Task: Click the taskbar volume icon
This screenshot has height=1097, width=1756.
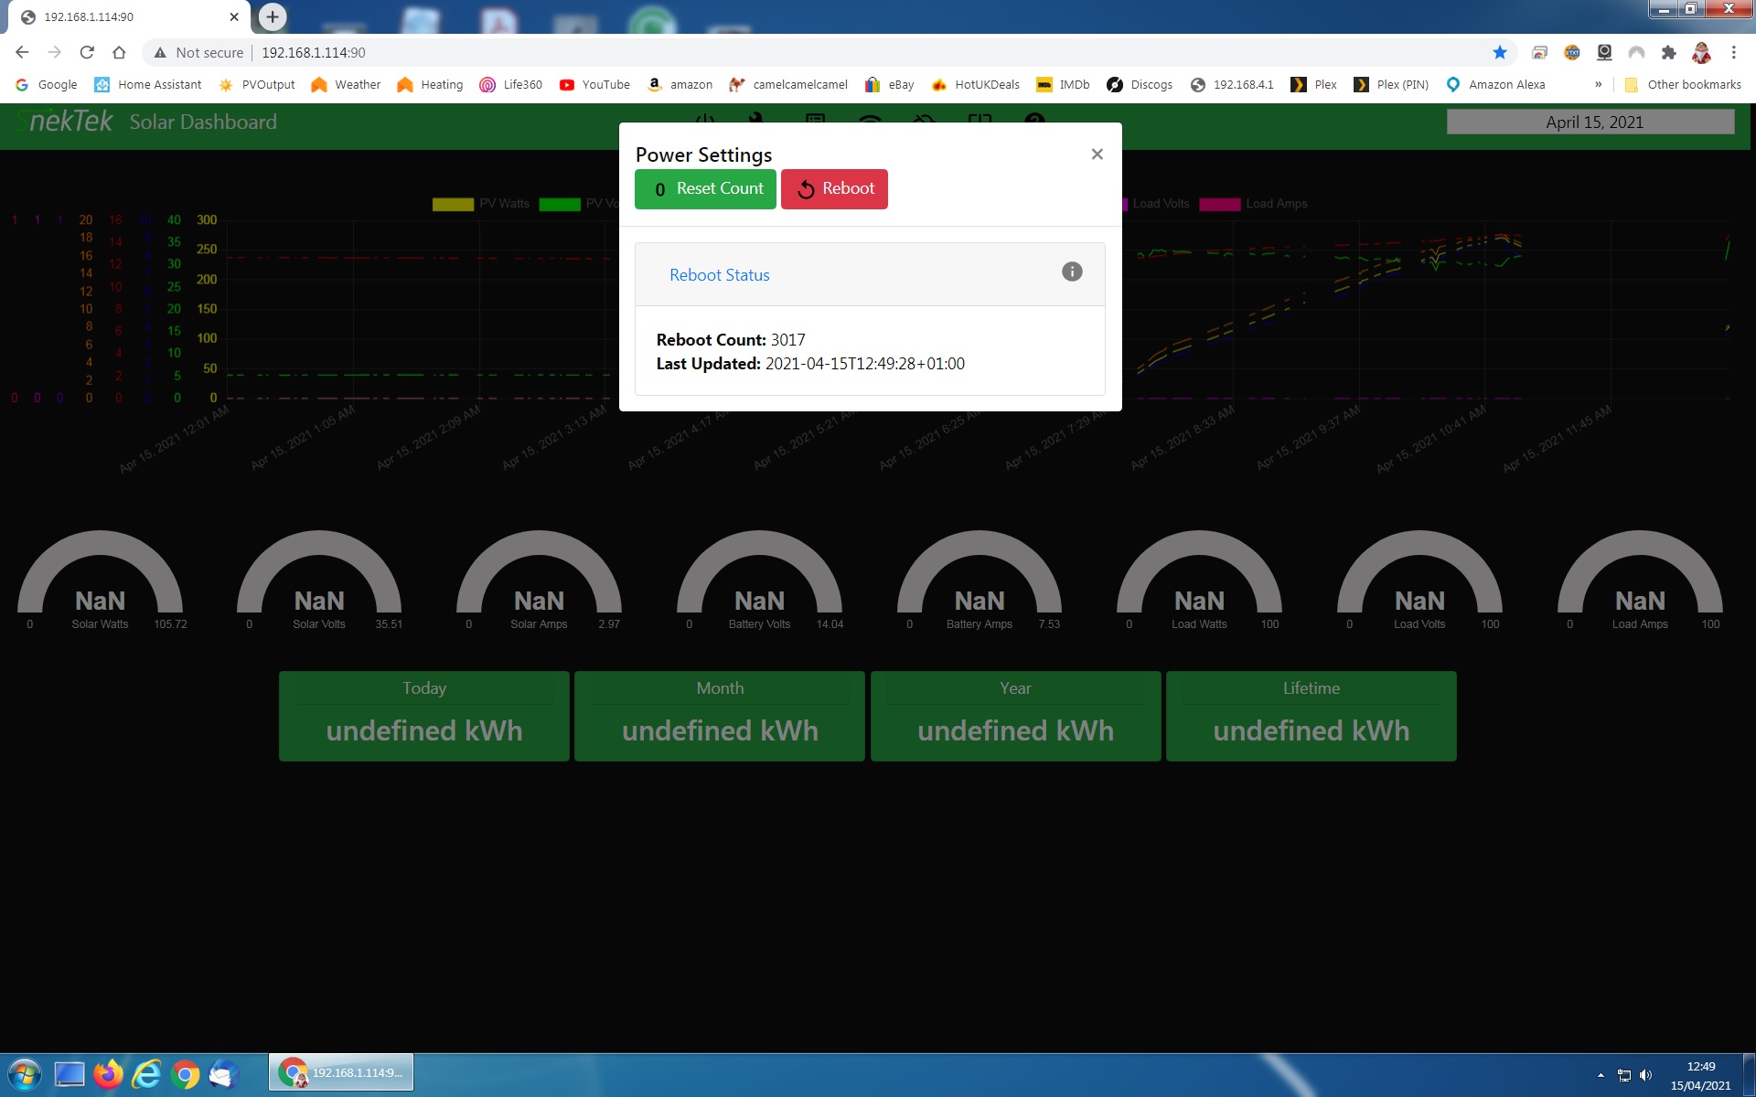Action: tap(1645, 1075)
